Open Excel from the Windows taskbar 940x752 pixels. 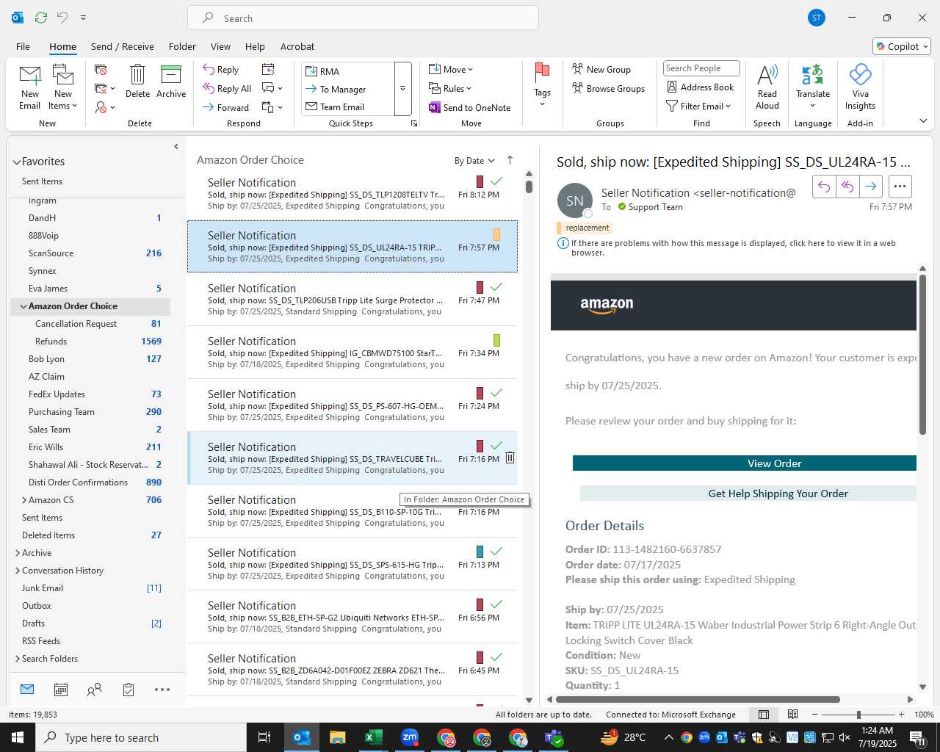(x=373, y=737)
